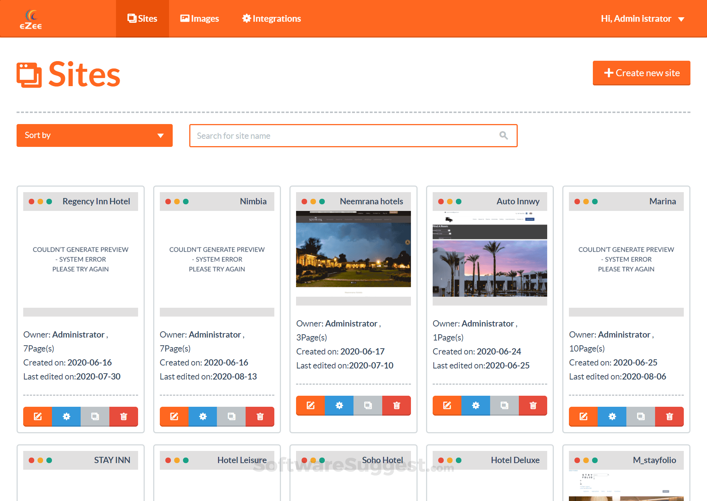This screenshot has width=707, height=501.
Task: Open the Hi, Administrator user menu
Action: point(642,19)
